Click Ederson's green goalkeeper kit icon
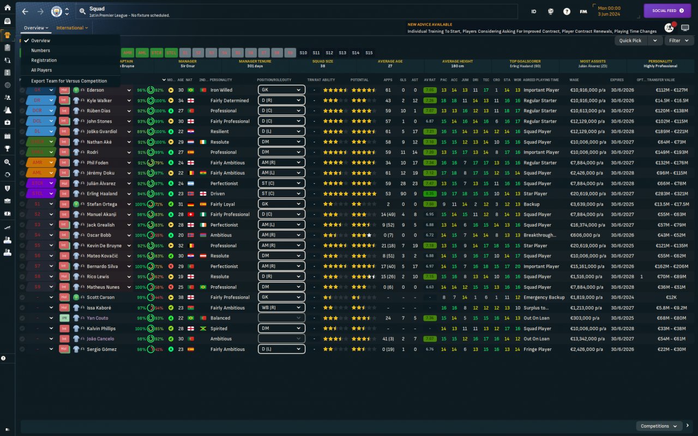The image size is (698, 436). pyautogui.click(x=76, y=90)
